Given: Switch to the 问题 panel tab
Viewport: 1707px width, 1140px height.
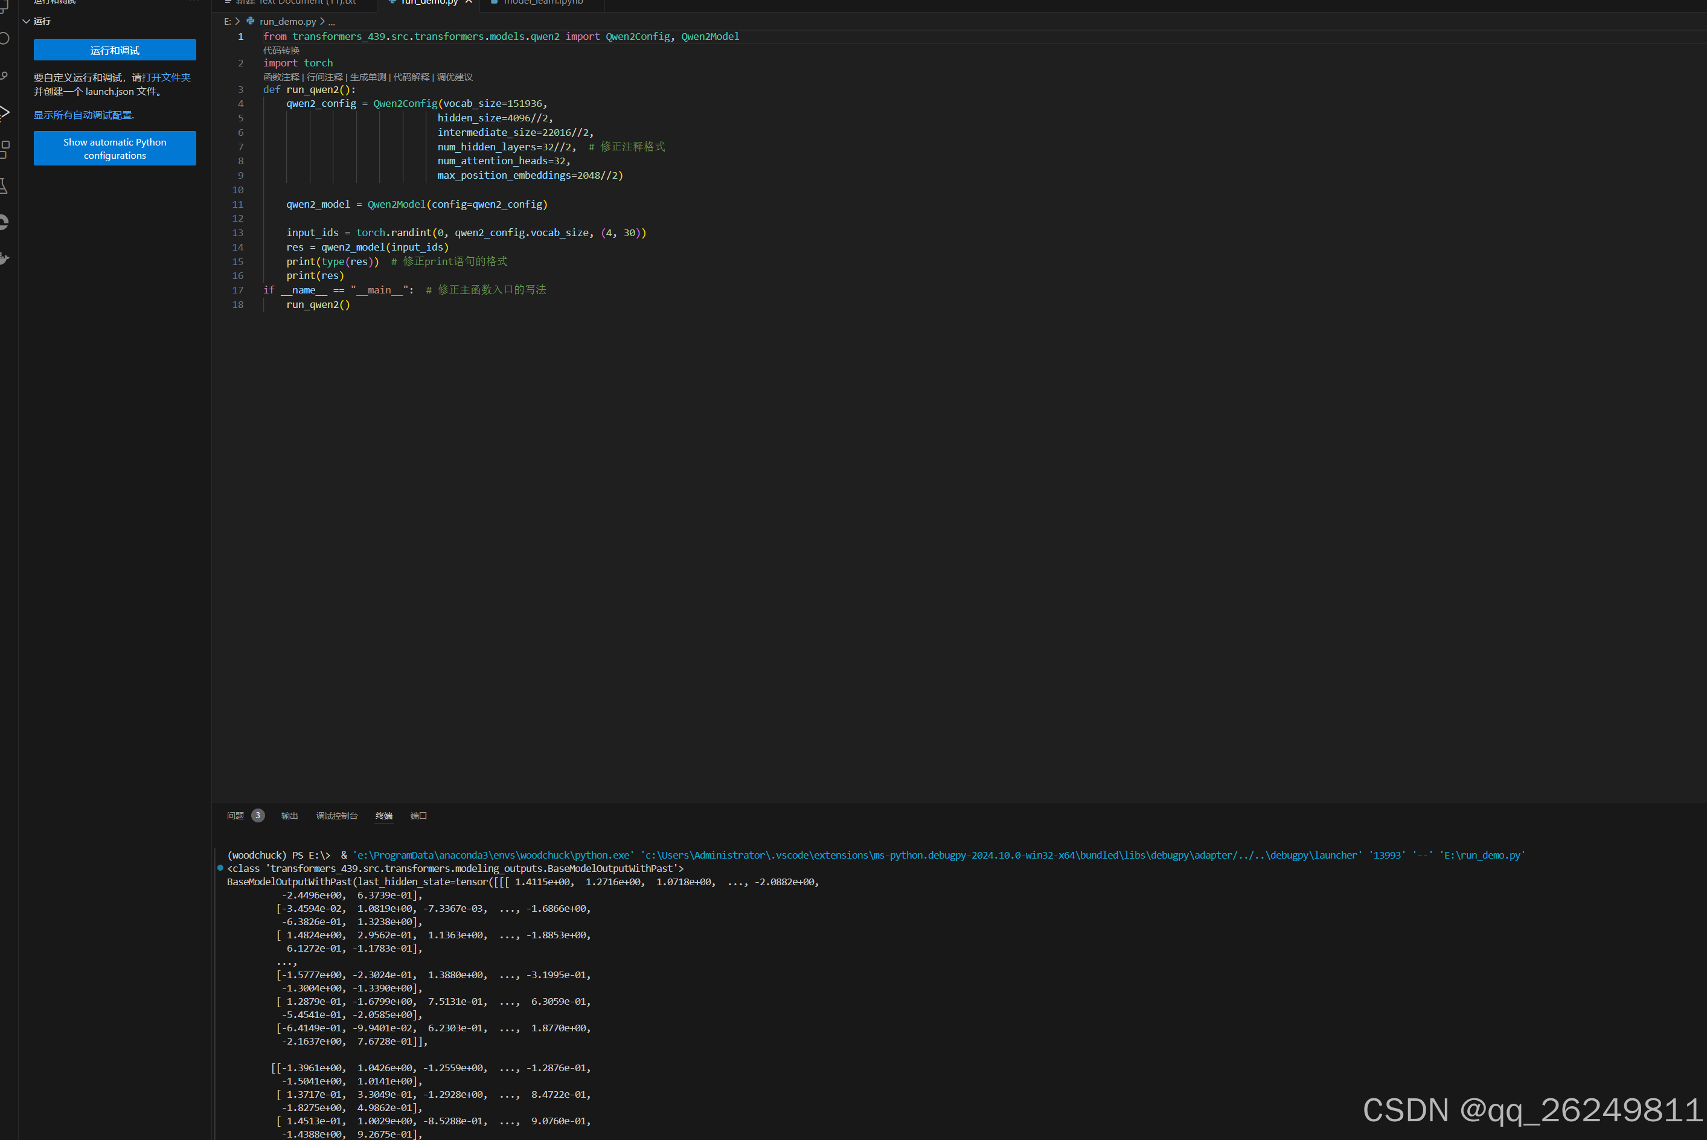Looking at the screenshot, I should (235, 816).
